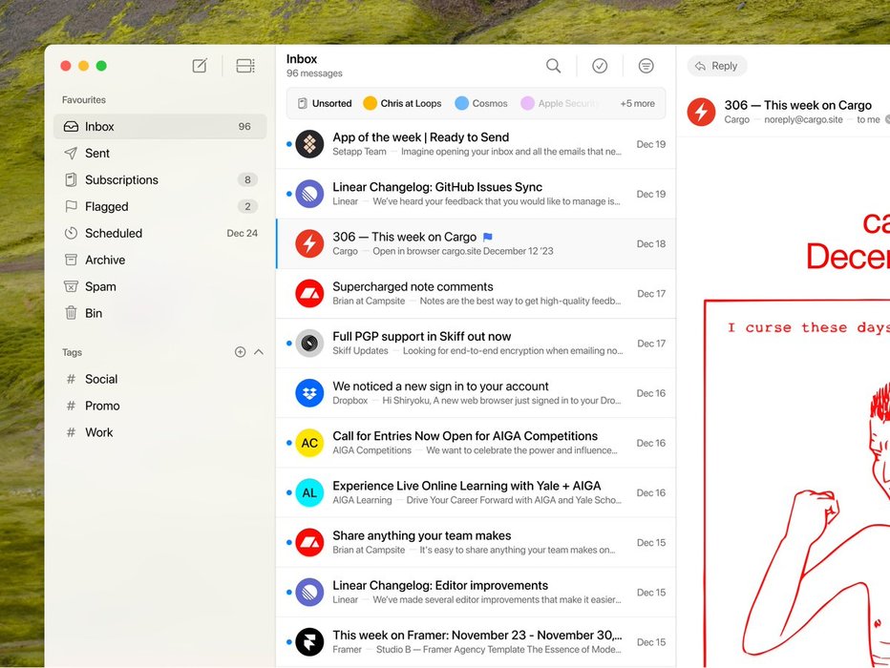Toggle unread dot on Share anything email

click(x=289, y=543)
